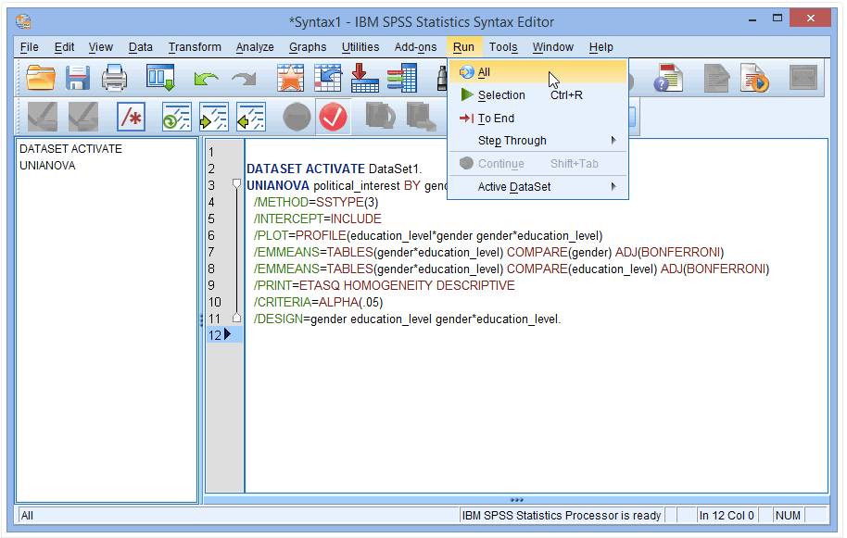
Task: Click the Go to Data icon with orange star
Action: pyautogui.click(x=291, y=78)
